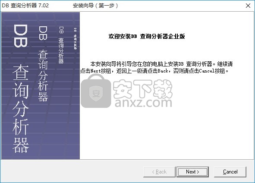Click the paragraph line starting 本安装向导将引导
This screenshot has height=183, width=255.
pyautogui.click(x=161, y=64)
